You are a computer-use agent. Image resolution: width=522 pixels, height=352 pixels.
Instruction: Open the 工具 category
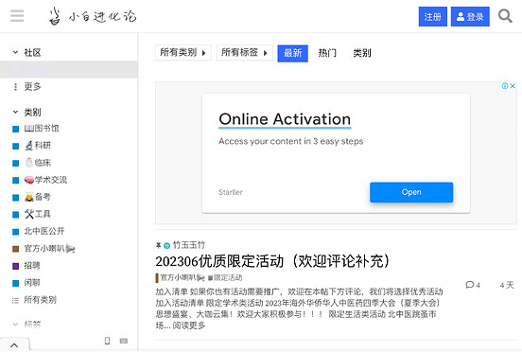tap(31, 214)
